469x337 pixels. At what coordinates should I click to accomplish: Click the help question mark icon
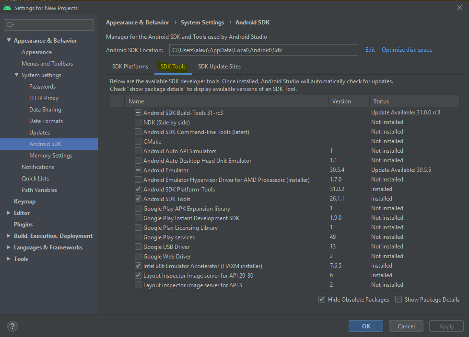tap(12, 326)
